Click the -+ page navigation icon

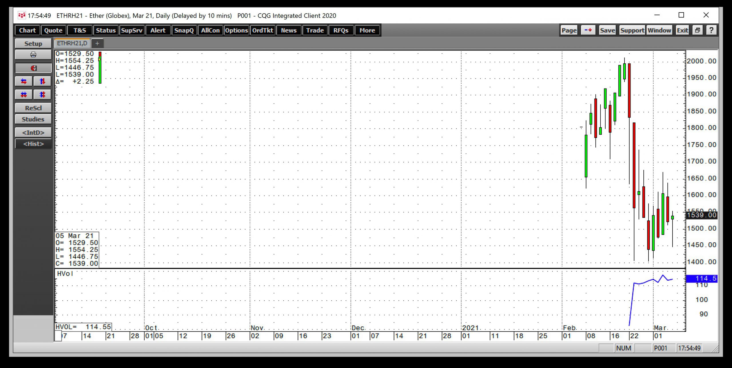588,30
